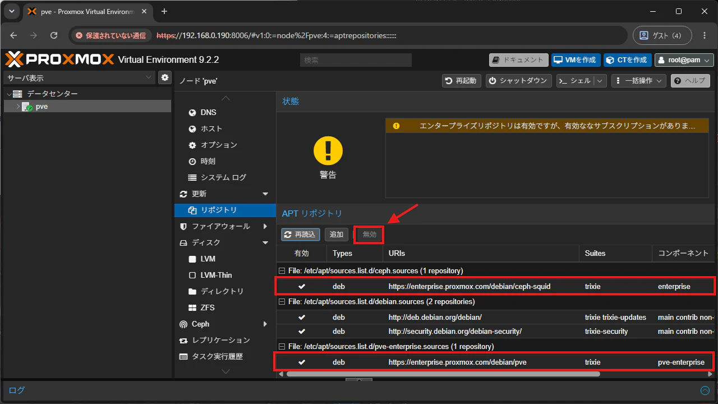This screenshot has width=718, height=404.
Task: Open the サーバ表示 view dropdown
Action: click(80, 77)
